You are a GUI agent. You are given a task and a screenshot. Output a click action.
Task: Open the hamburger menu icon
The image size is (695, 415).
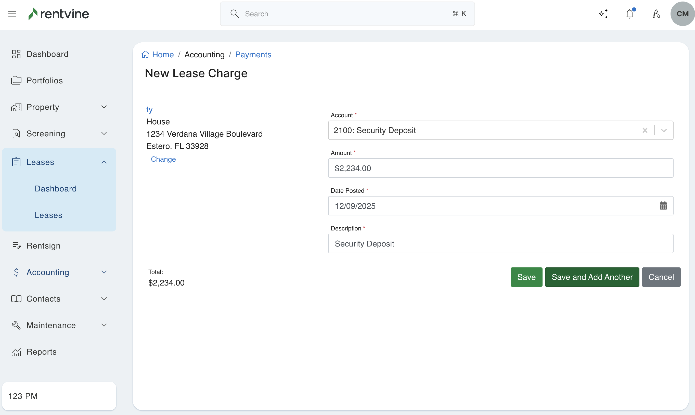point(12,14)
